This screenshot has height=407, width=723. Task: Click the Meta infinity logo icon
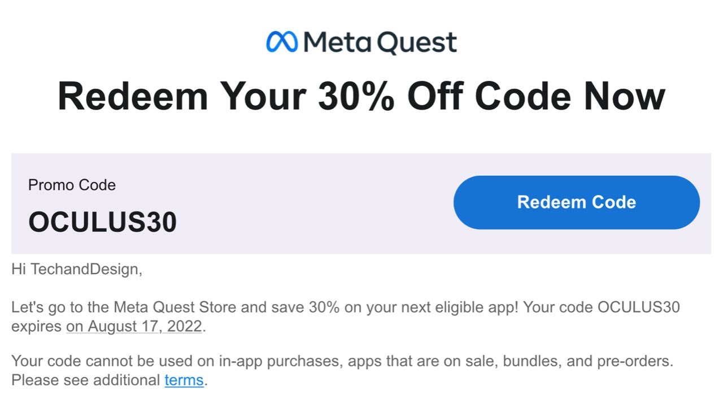click(x=282, y=41)
